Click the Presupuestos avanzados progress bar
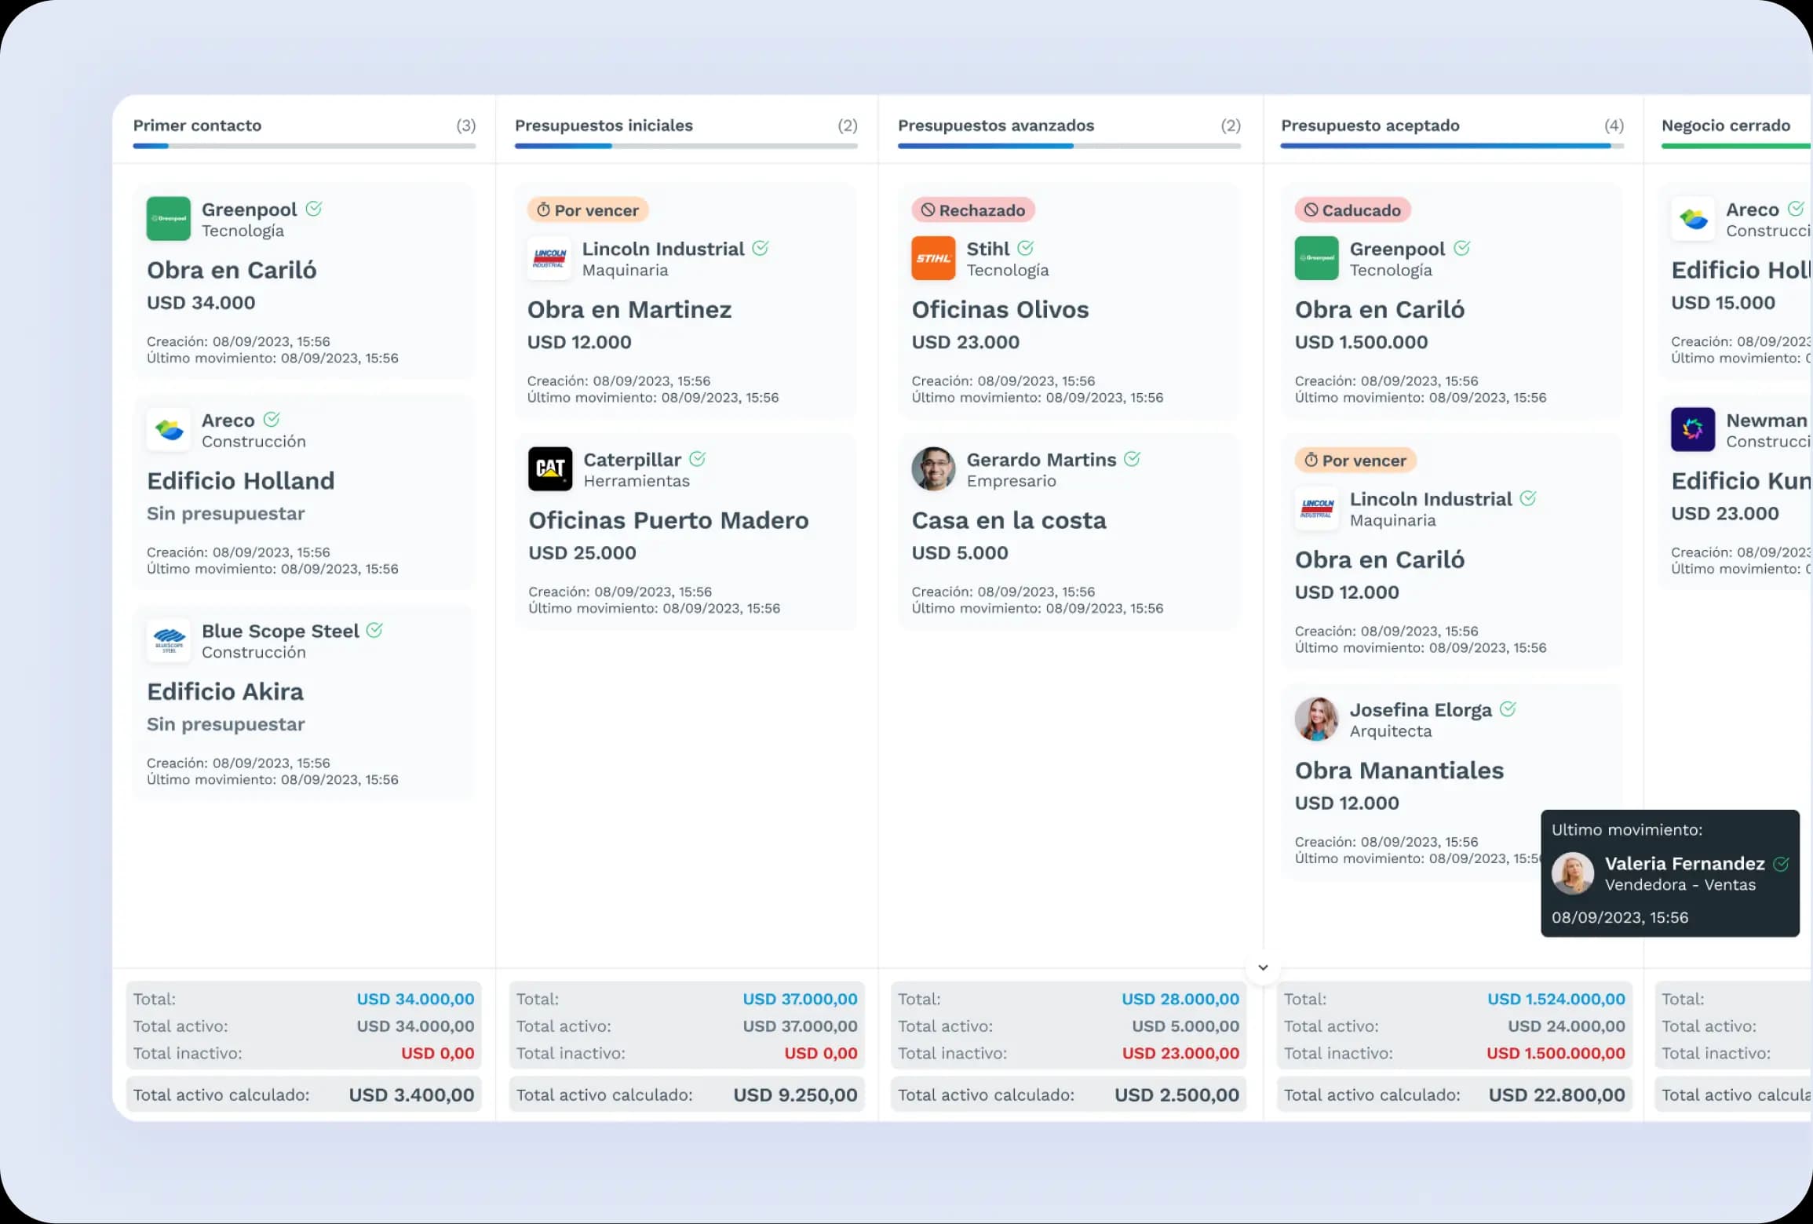This screenshot has width=1813, height=1224. 1069,146
